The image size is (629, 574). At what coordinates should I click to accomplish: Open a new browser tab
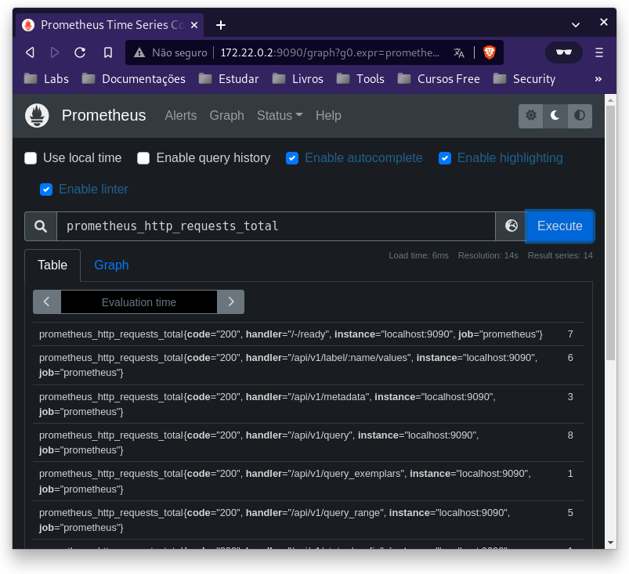[221, 25]
